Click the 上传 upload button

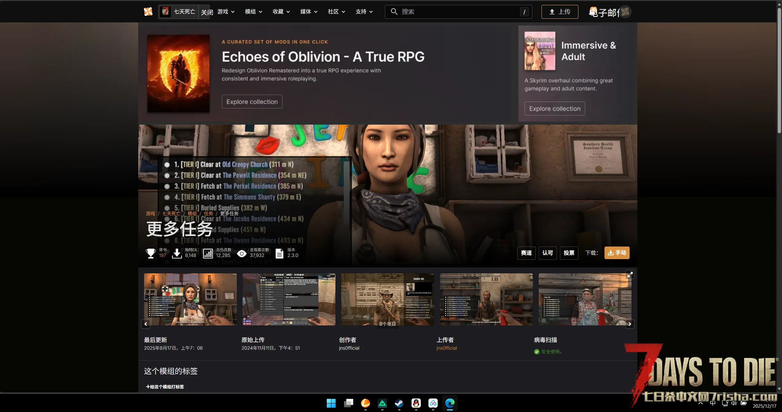click(560, 12)
